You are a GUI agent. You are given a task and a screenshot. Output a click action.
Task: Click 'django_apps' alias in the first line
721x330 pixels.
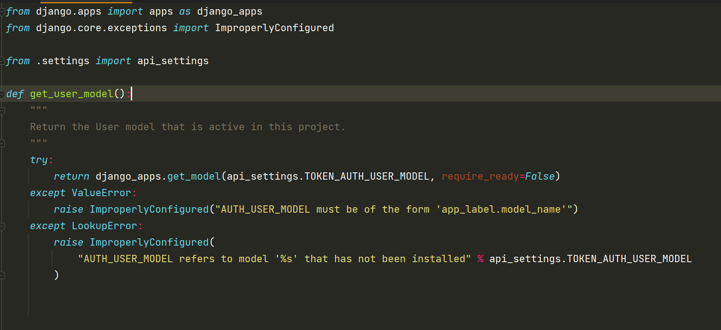coord(229,11)
